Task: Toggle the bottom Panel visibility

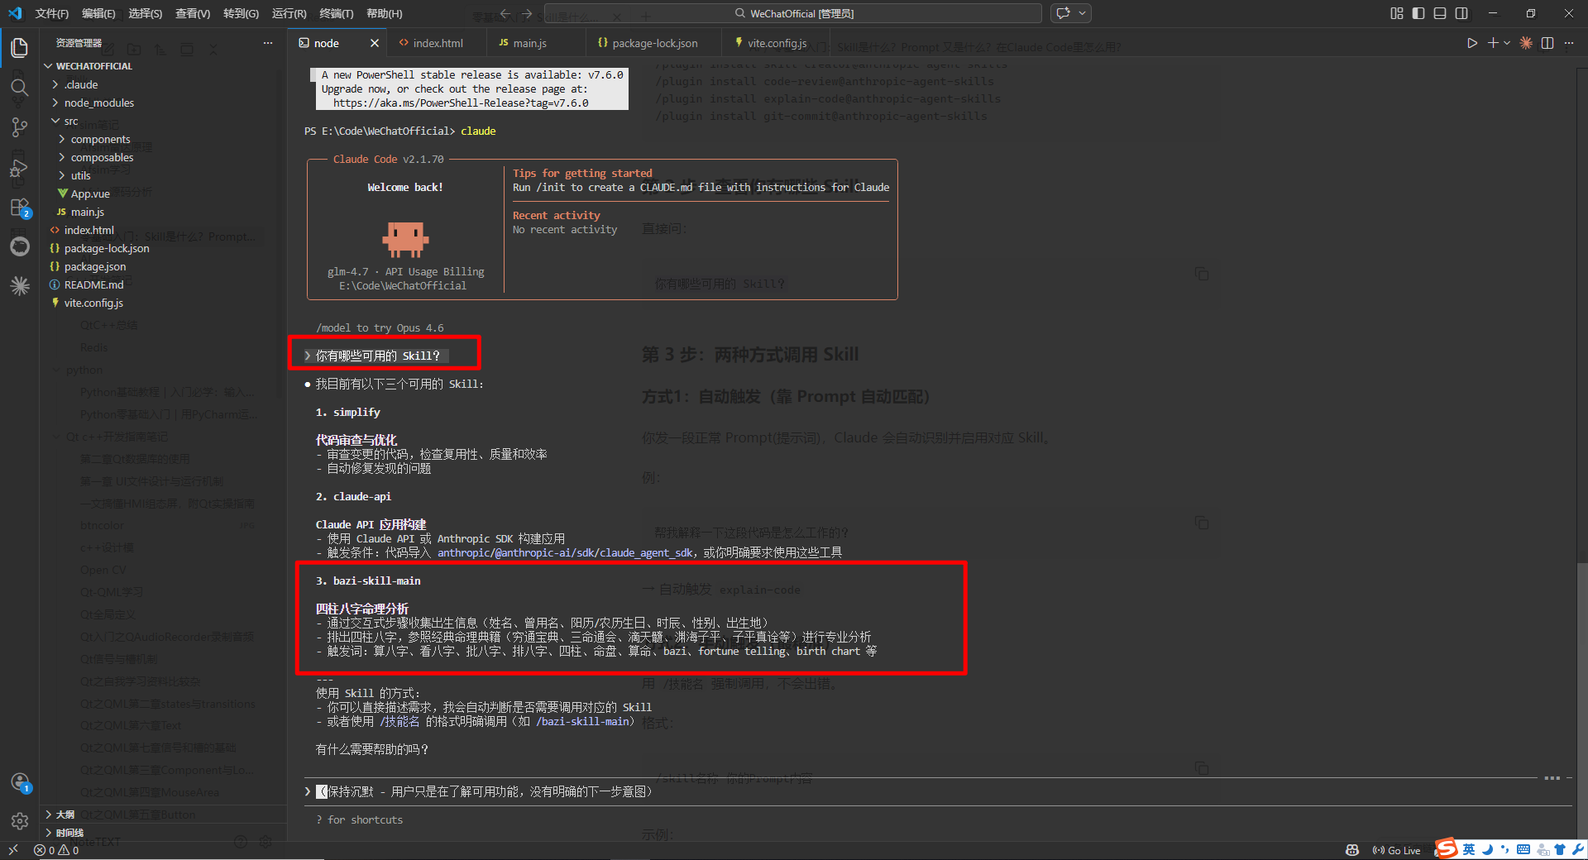Action: [1440, 13]
